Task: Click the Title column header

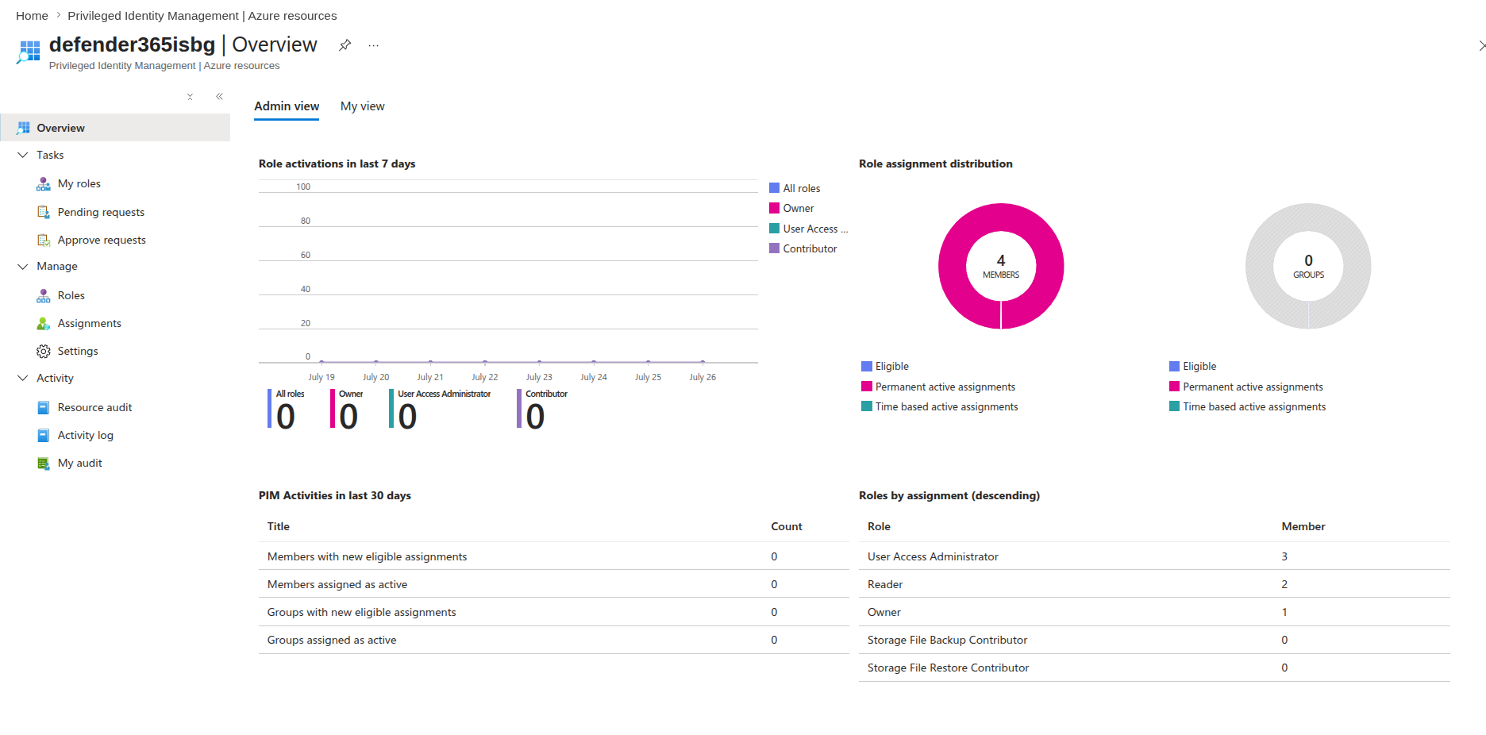Action: coord(279,526)
